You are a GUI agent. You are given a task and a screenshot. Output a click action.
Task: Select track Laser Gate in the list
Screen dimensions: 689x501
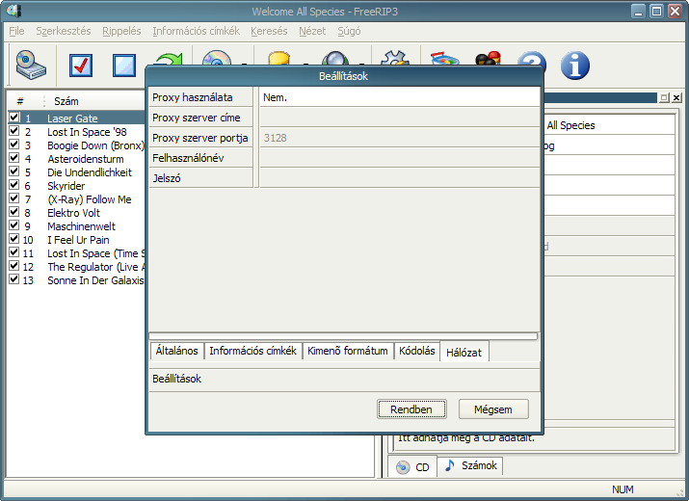[72, 119]
